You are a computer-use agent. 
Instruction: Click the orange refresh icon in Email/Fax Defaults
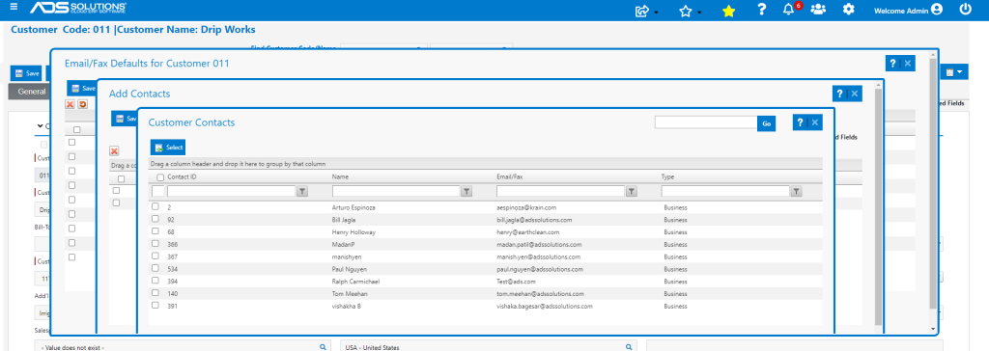pyautogui.click(x=83, y=104)
